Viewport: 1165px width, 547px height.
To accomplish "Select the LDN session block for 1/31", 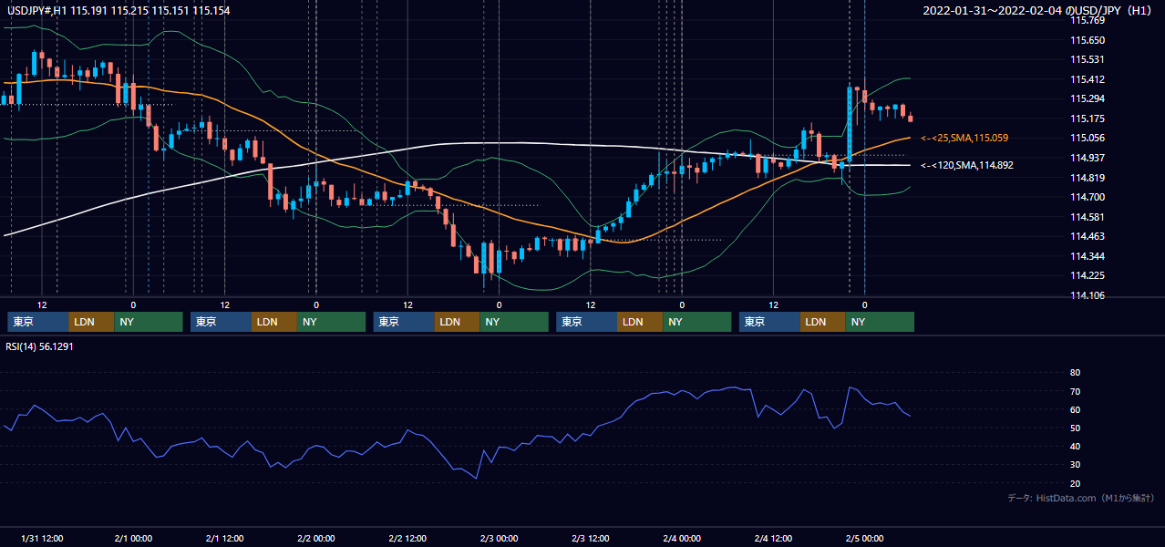I will 92,322.
